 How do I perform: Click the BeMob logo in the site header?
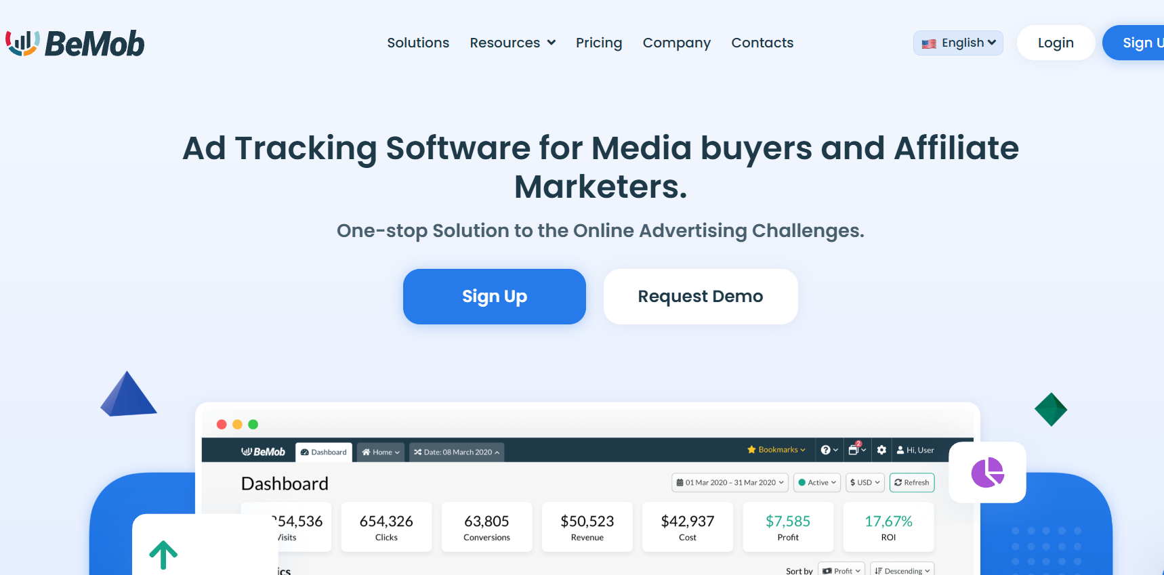pos(75,43)
